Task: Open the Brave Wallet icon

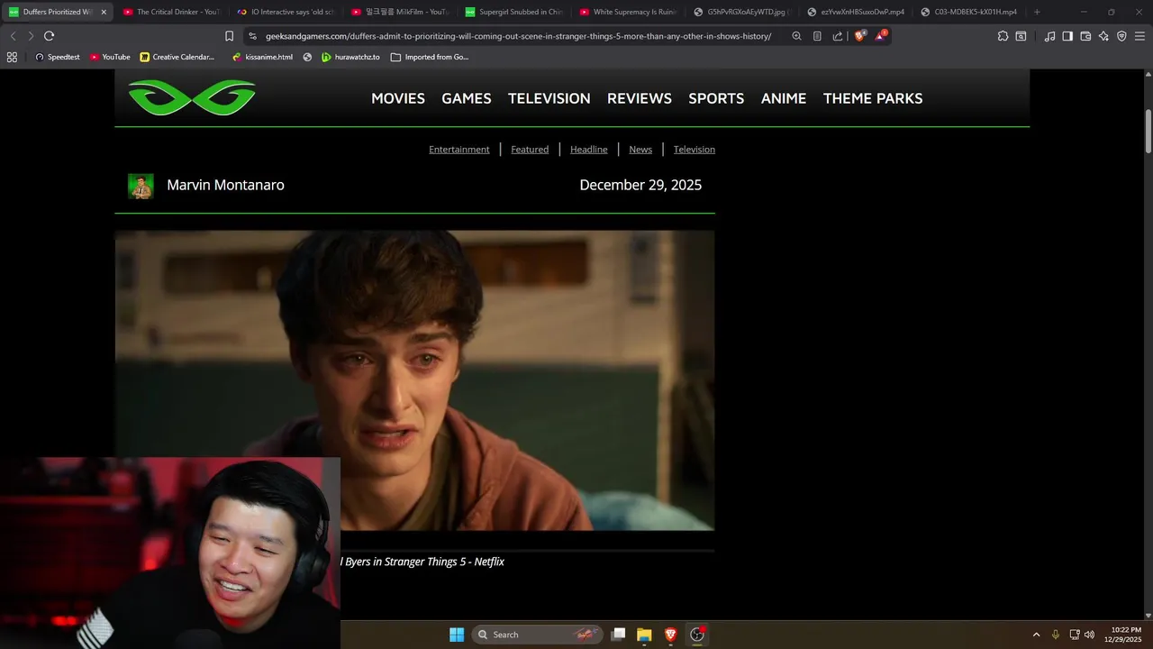Action: (1085, 36)
